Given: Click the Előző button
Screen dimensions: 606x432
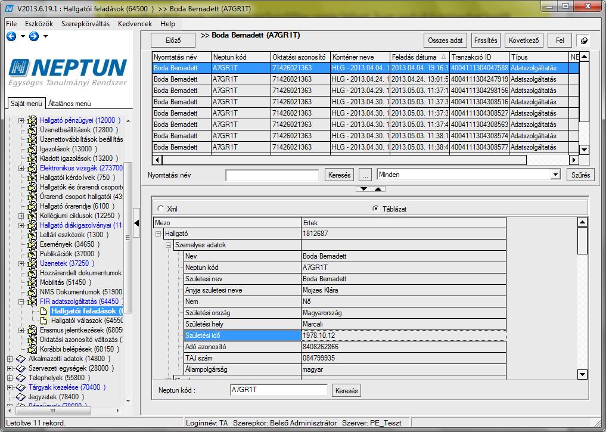Looking at the screenshot, I should [173, 41].
